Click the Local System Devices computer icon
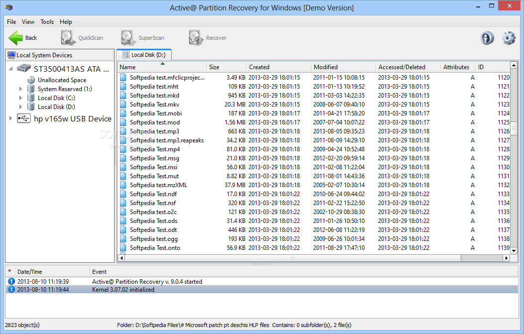 point(11,55)
